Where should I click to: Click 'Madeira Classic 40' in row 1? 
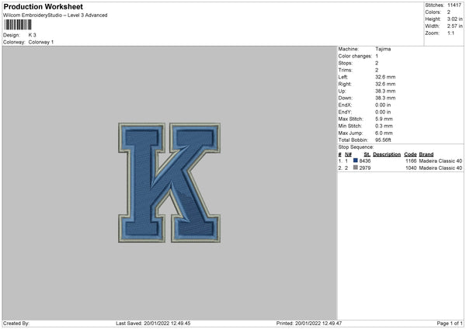click(440, 161)
